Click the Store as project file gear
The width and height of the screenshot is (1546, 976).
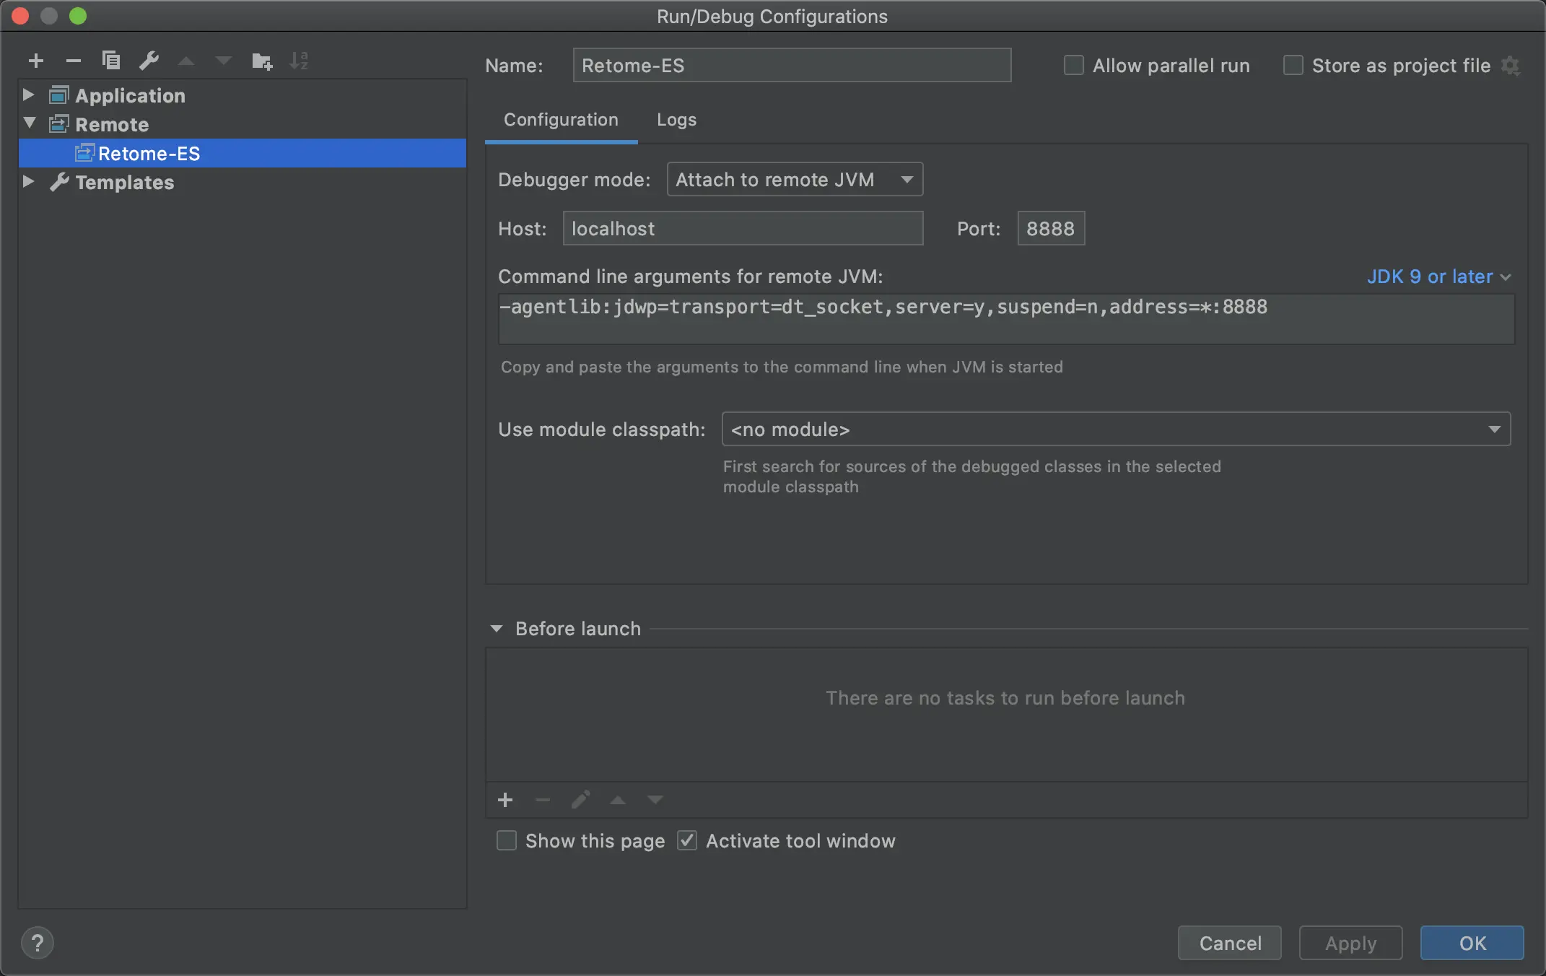tap(1511, 66)
